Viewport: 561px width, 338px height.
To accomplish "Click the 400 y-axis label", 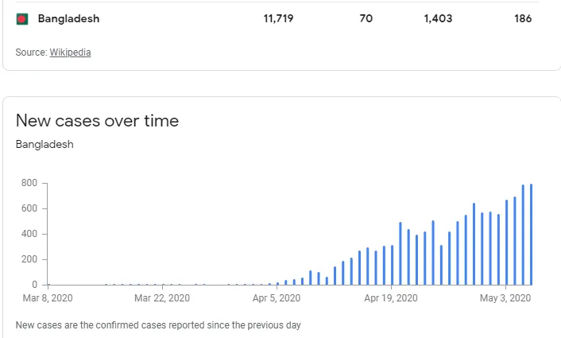I will click(x=29, y=234).
